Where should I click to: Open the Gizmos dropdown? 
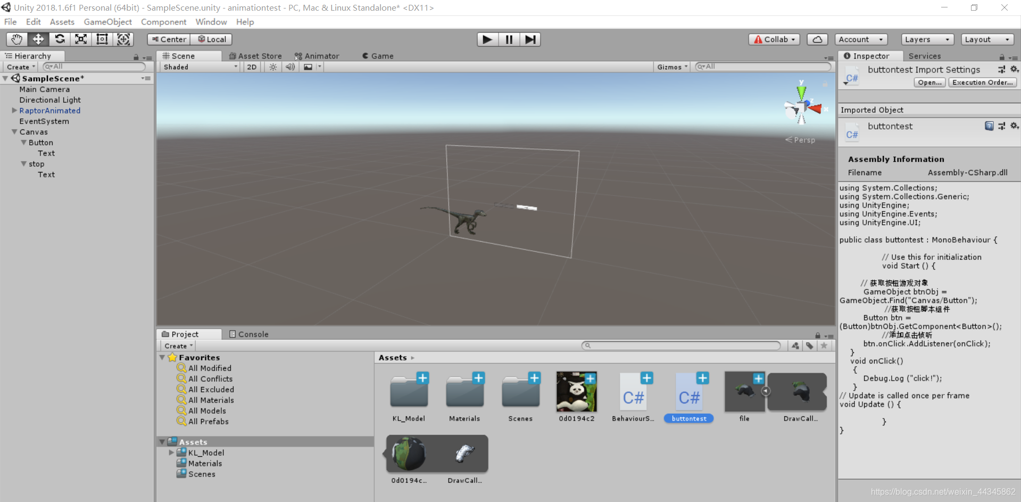[x=673, y=67]
